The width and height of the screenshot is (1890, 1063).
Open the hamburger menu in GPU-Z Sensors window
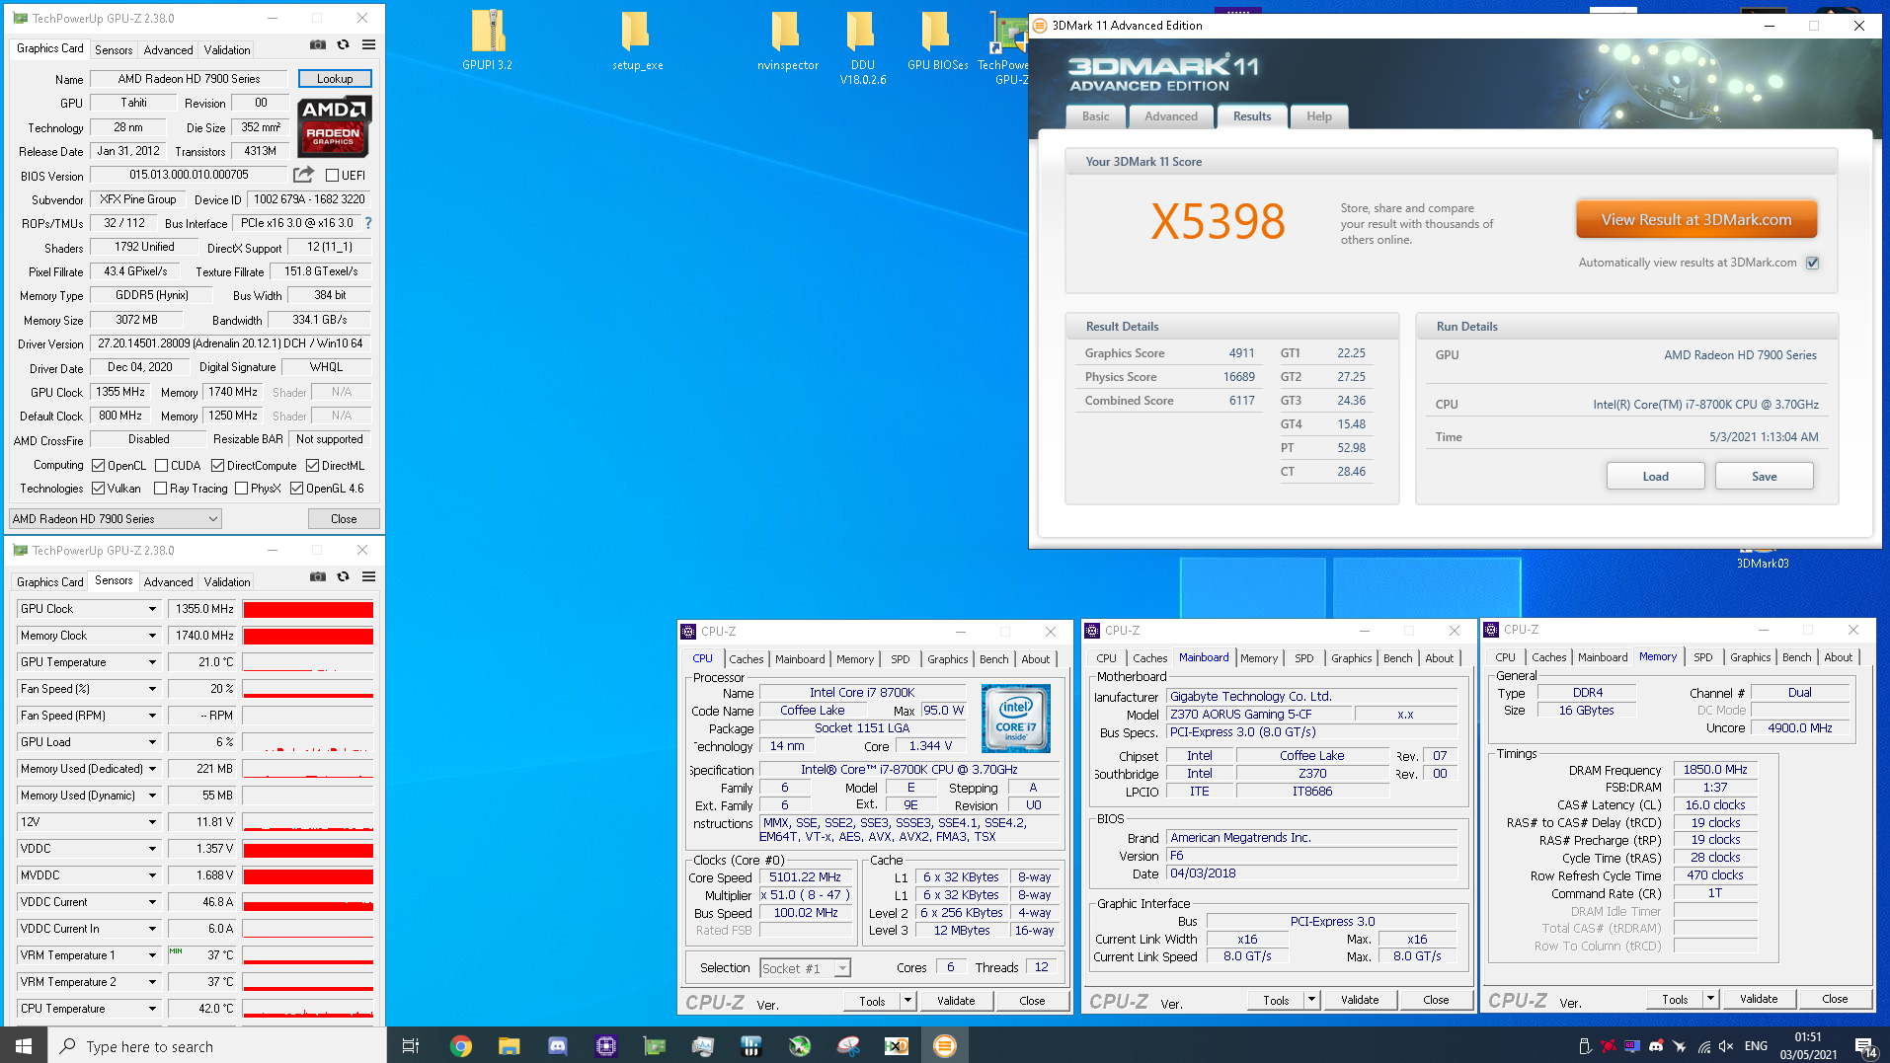point(368,576)
